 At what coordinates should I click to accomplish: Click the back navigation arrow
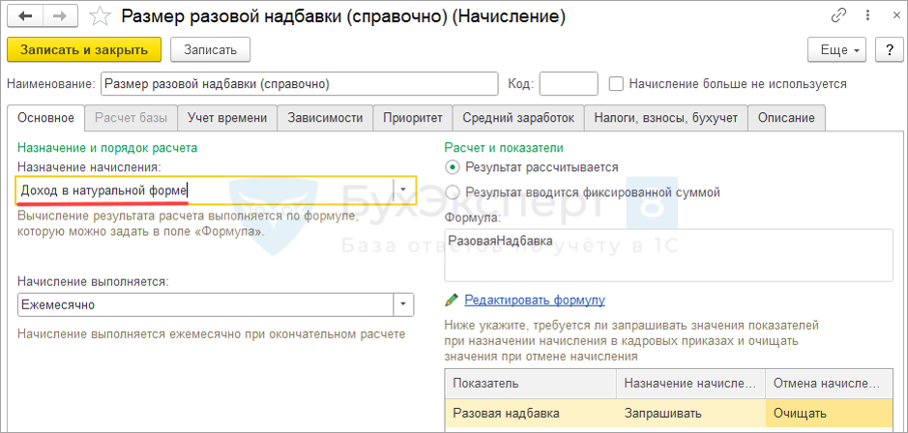point(25,15)
